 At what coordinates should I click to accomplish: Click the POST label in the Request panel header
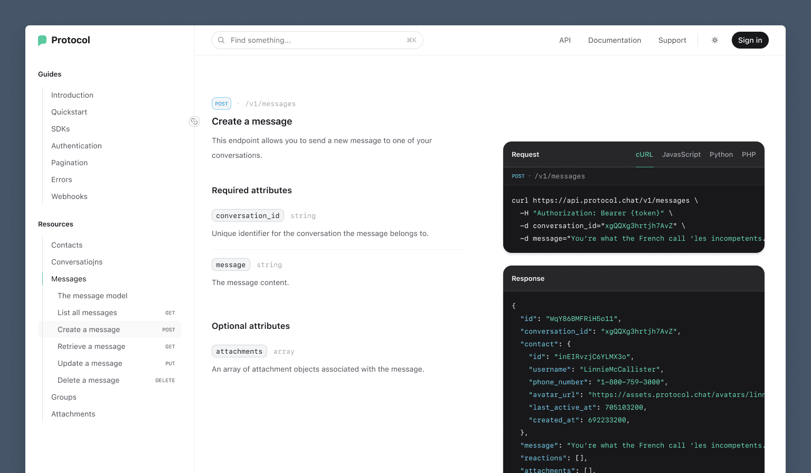click(518, 176)
